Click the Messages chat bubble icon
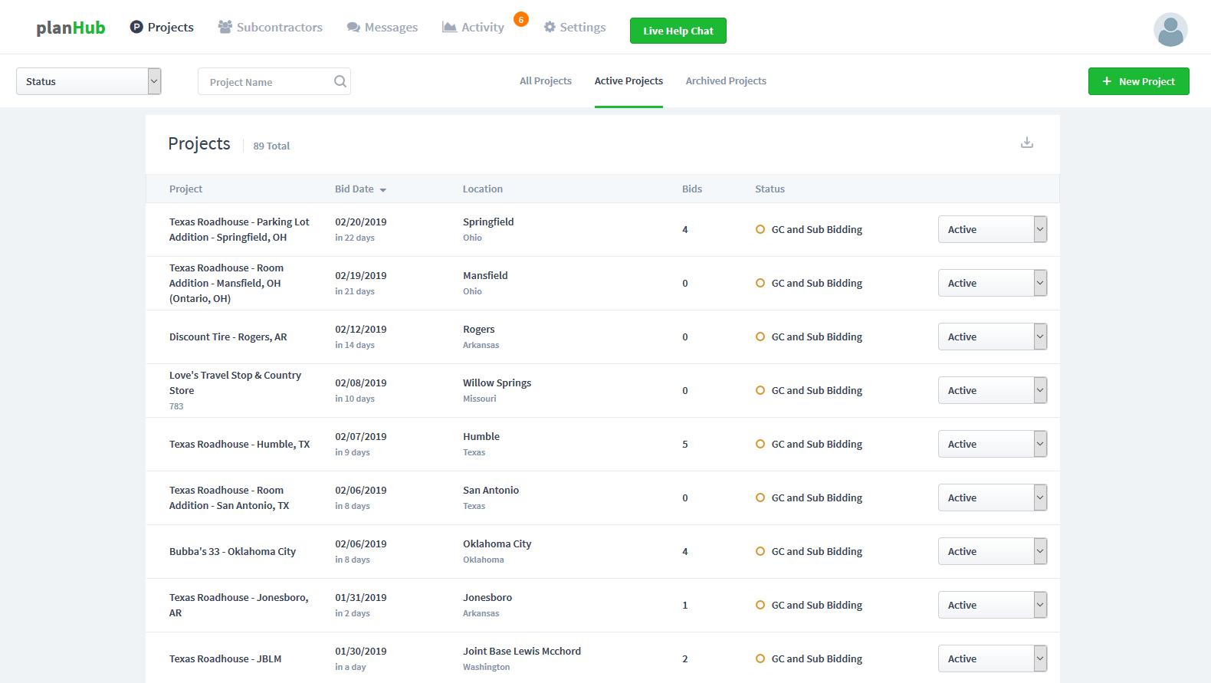 tap(353, 28)
